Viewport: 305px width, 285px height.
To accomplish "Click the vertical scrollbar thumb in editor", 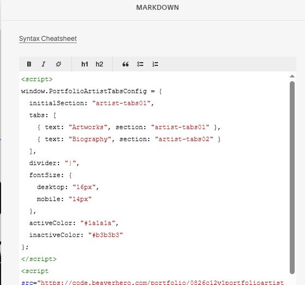I will click(x=292, y=178).
